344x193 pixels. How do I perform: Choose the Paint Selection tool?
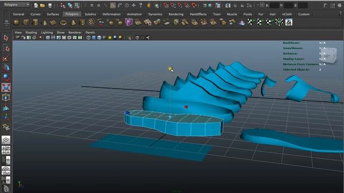[6, 58]
